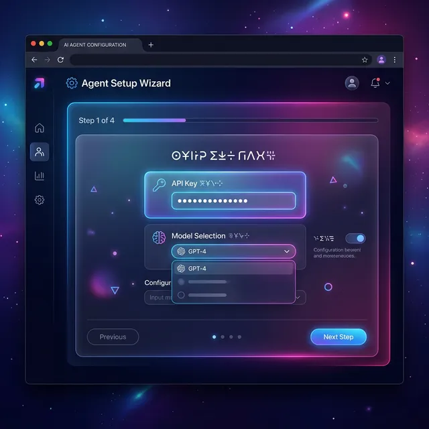Bookmark the page with the star icon
Viewport: 429px width, 429px height.
pyautogui.click(x=365, y=60)
